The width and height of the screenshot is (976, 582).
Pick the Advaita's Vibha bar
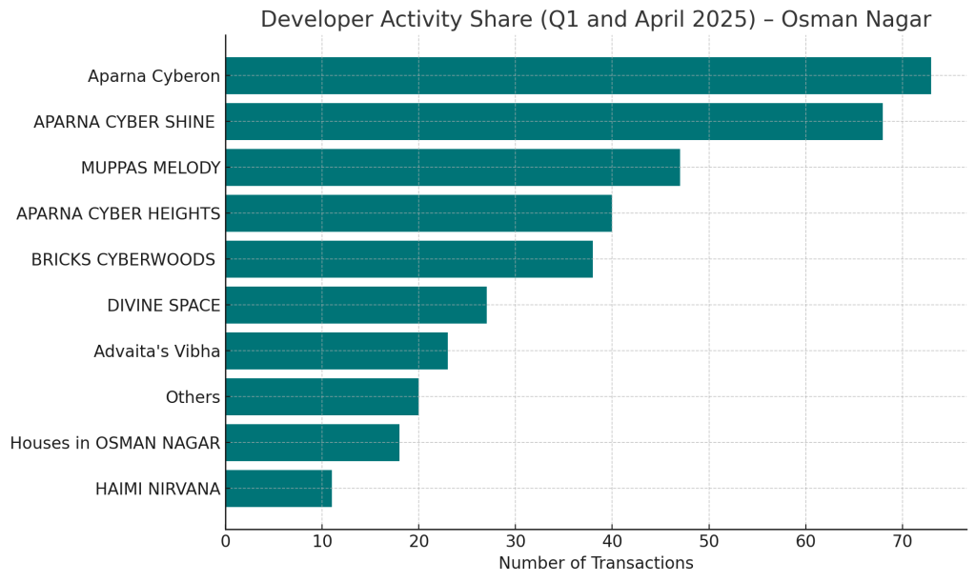(336, 351)
